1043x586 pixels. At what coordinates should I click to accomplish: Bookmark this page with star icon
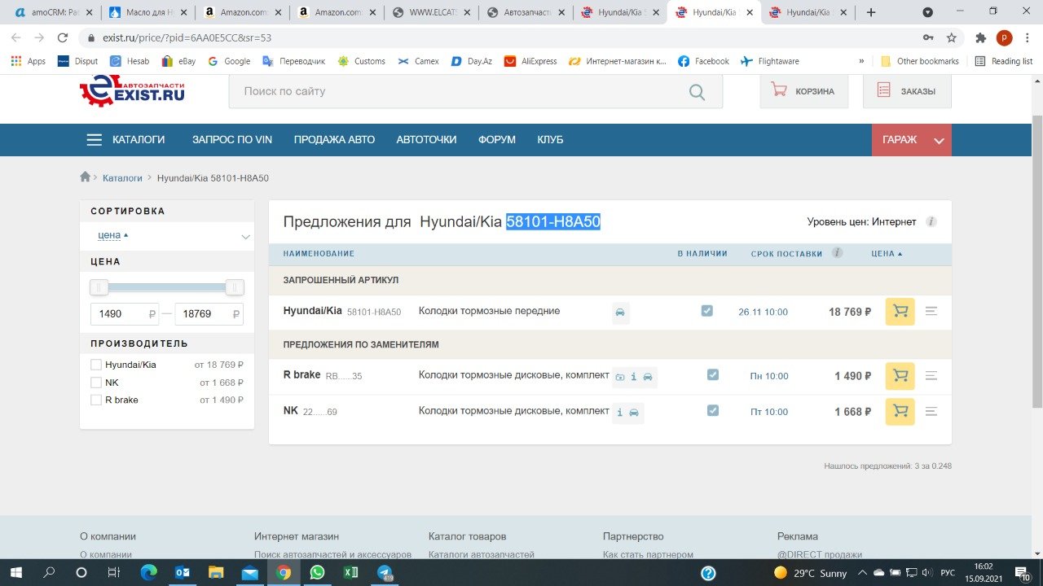pos(951,37)
